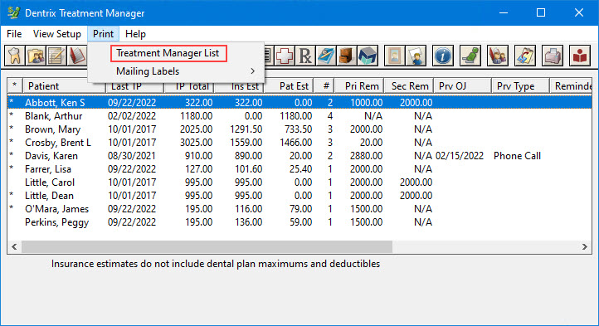Click the Dentrix app icon in title bar
Screen dimensions: 599x326
[14, 12]
